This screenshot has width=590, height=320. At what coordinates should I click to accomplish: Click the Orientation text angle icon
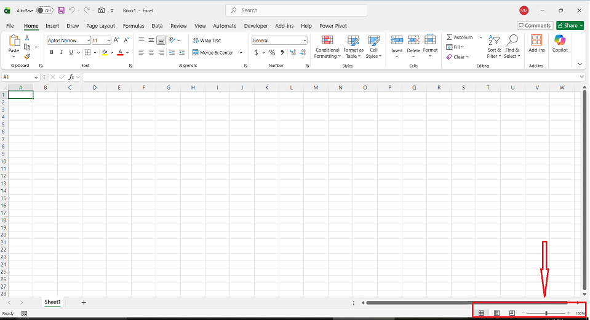(x=172, y=40)
